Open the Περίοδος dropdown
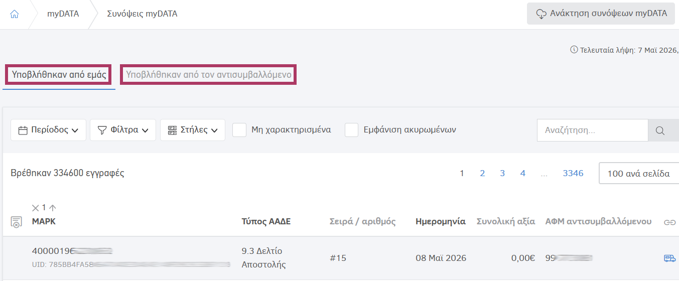 (48, 130)
